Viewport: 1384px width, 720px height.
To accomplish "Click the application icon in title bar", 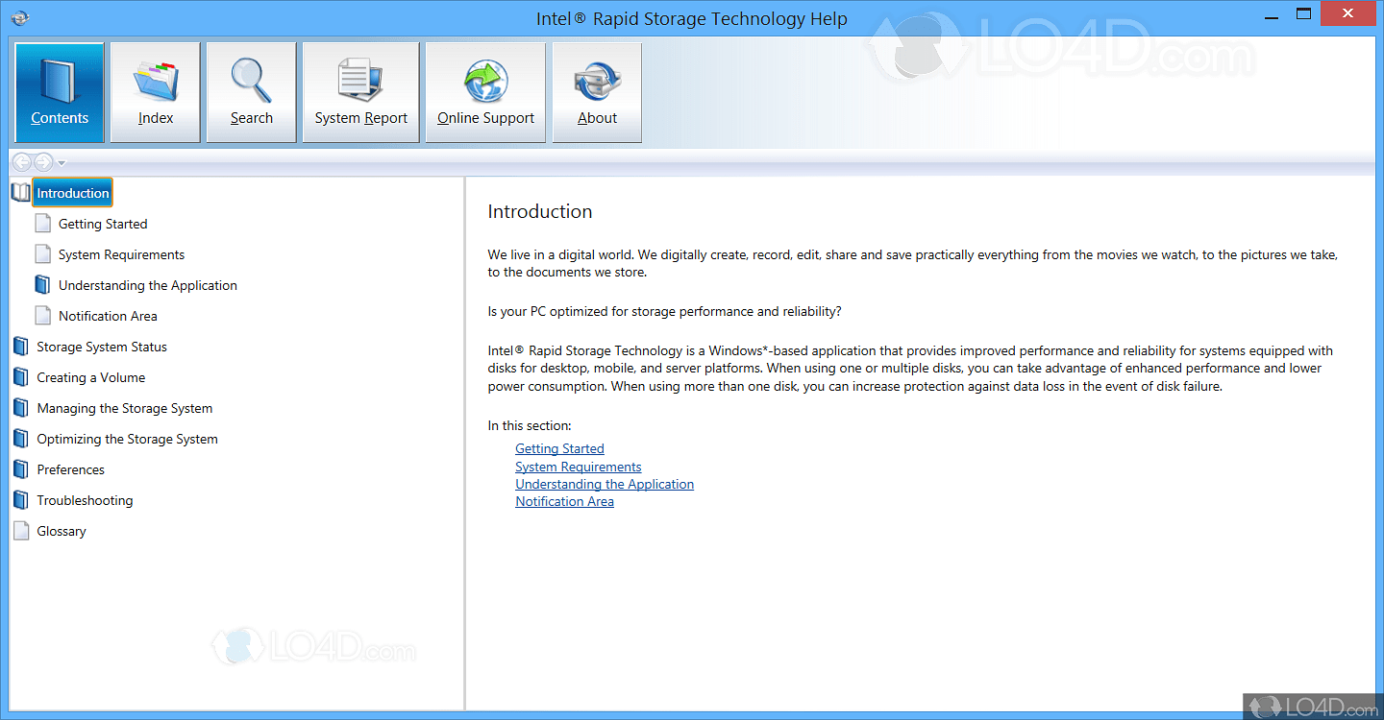I will tap(20, 16).
